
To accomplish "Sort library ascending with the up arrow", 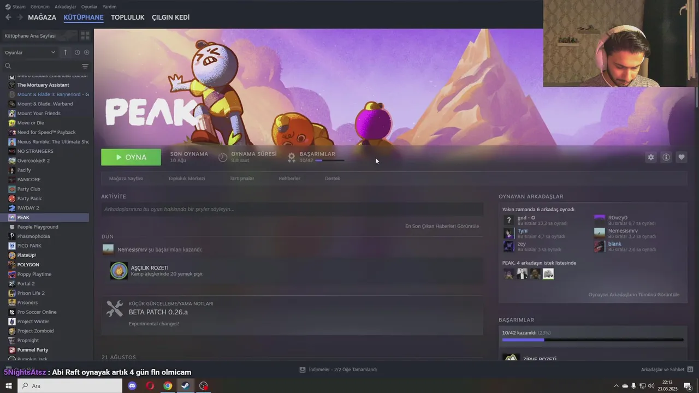I will pos(66,52).
